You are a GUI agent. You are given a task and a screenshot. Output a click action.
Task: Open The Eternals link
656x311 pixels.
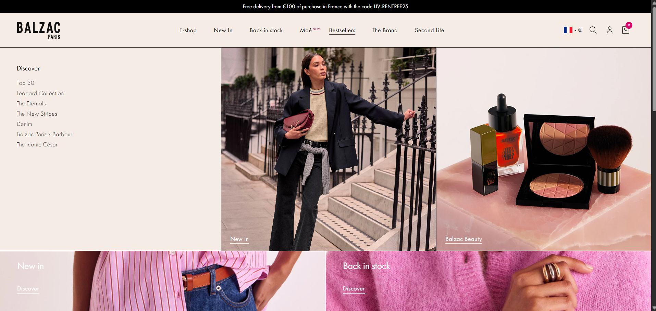pyautogui.click(x=31, y=103)
